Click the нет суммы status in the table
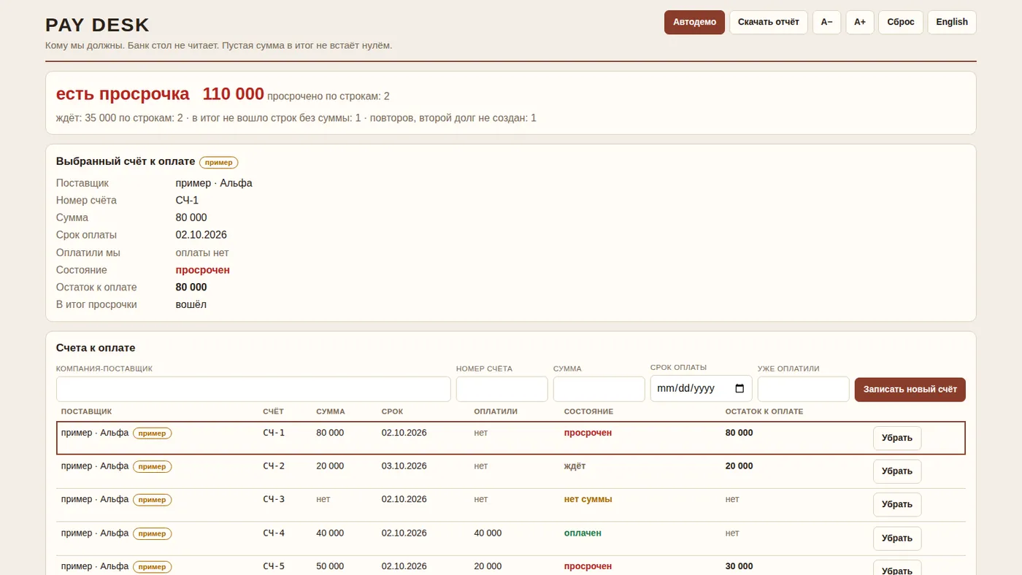 tap(588, 500)
